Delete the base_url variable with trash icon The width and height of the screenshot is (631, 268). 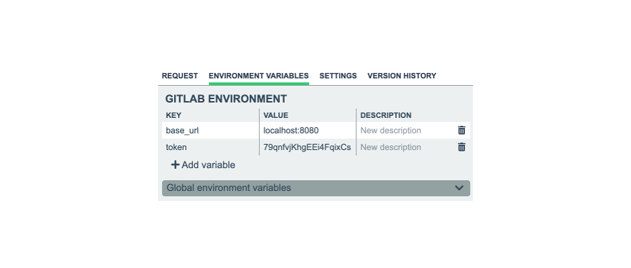(x=462, y=131)
